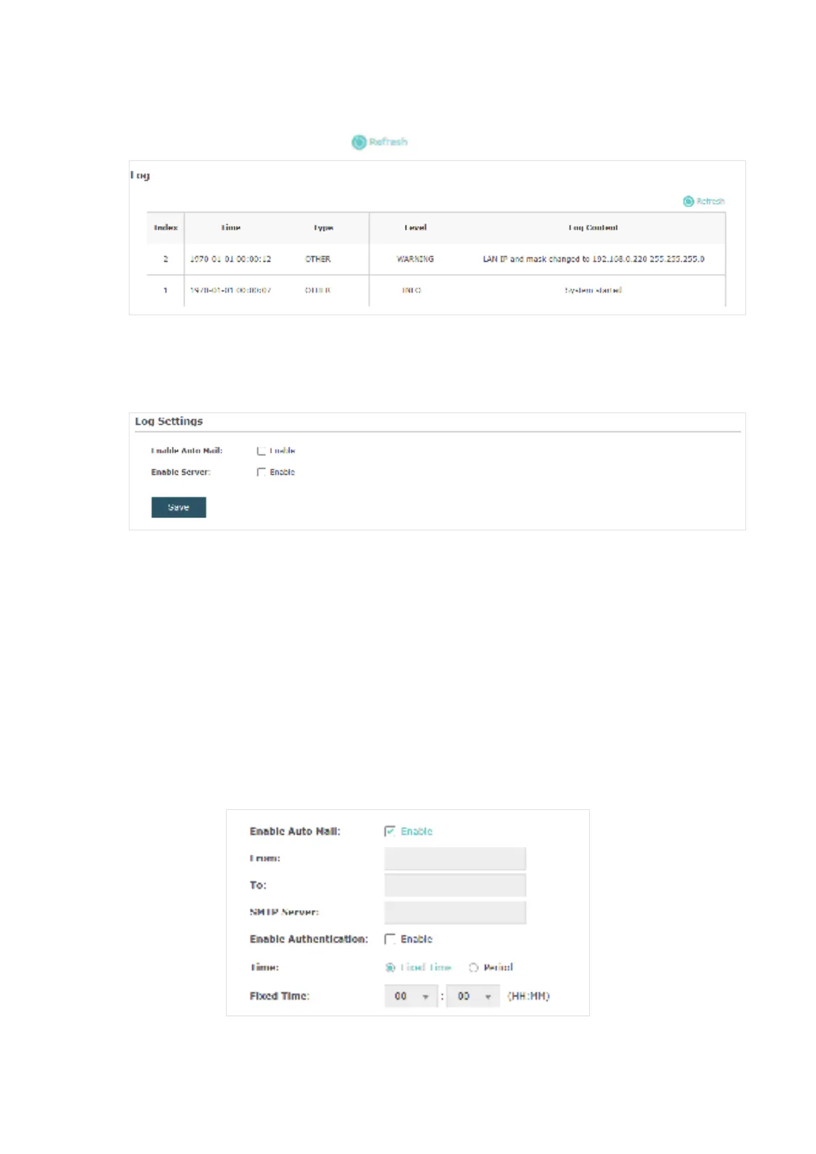Select the Period radio button
This screenshot has width=816, height=1154.
[473, 968]
